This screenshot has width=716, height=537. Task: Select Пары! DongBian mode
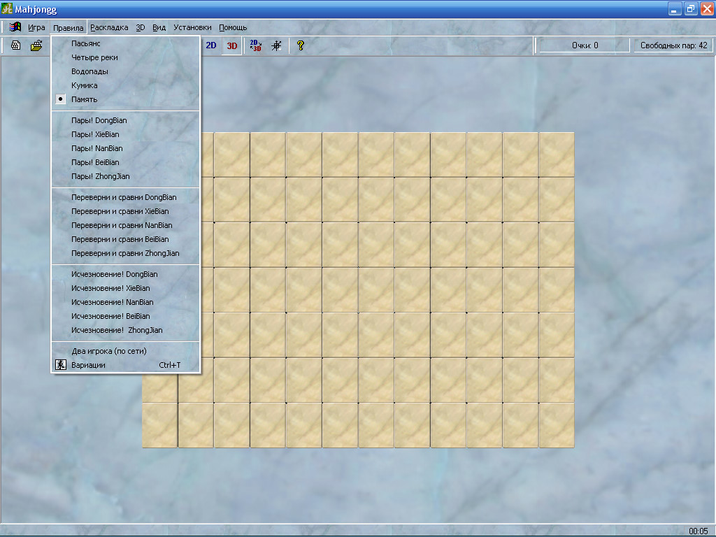(126, 120)
